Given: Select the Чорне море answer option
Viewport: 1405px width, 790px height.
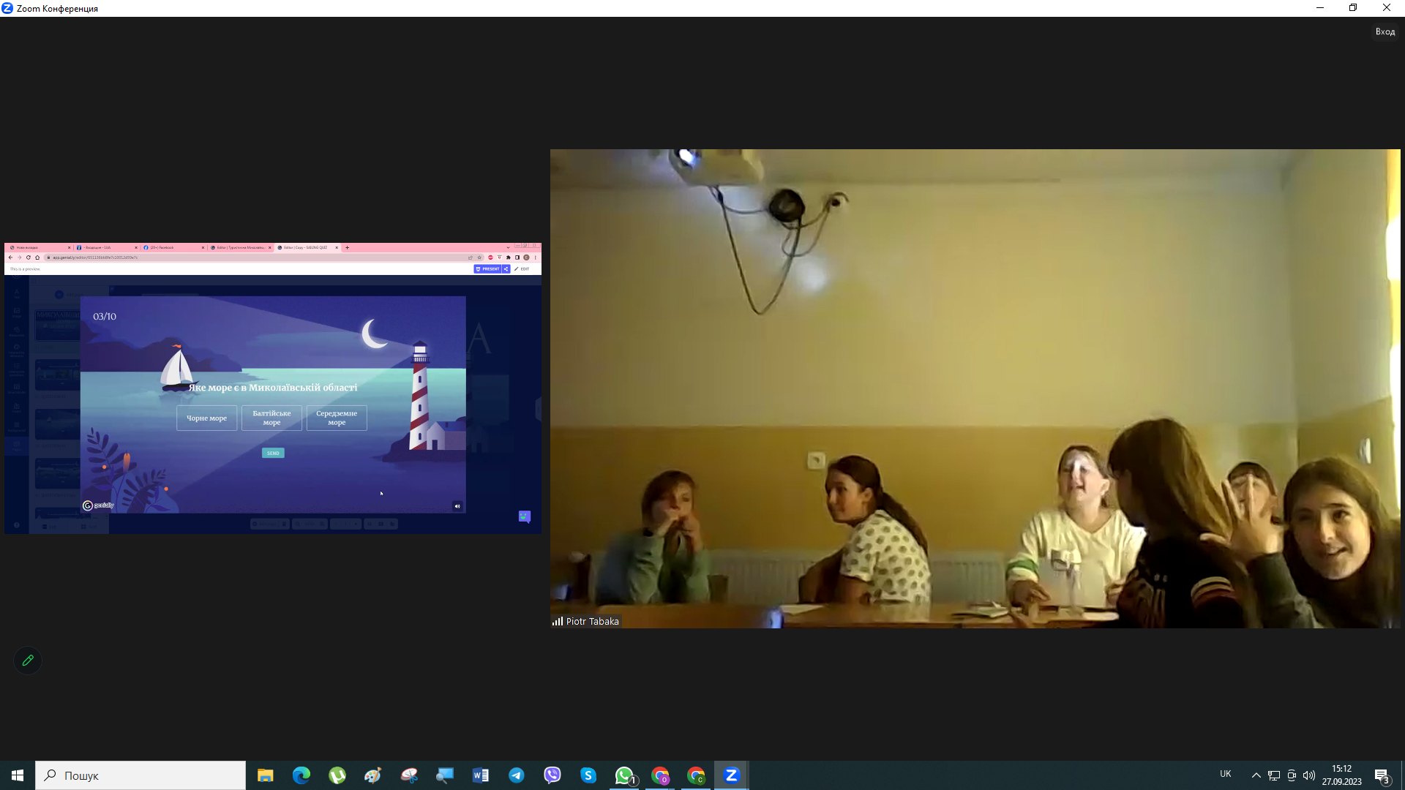Looking at the screenshot, I should (x=206, y=418).
